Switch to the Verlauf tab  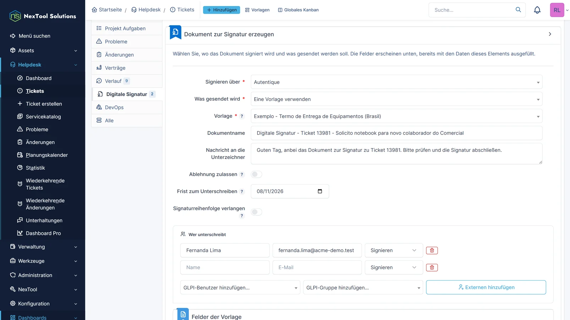pos(127,81)
